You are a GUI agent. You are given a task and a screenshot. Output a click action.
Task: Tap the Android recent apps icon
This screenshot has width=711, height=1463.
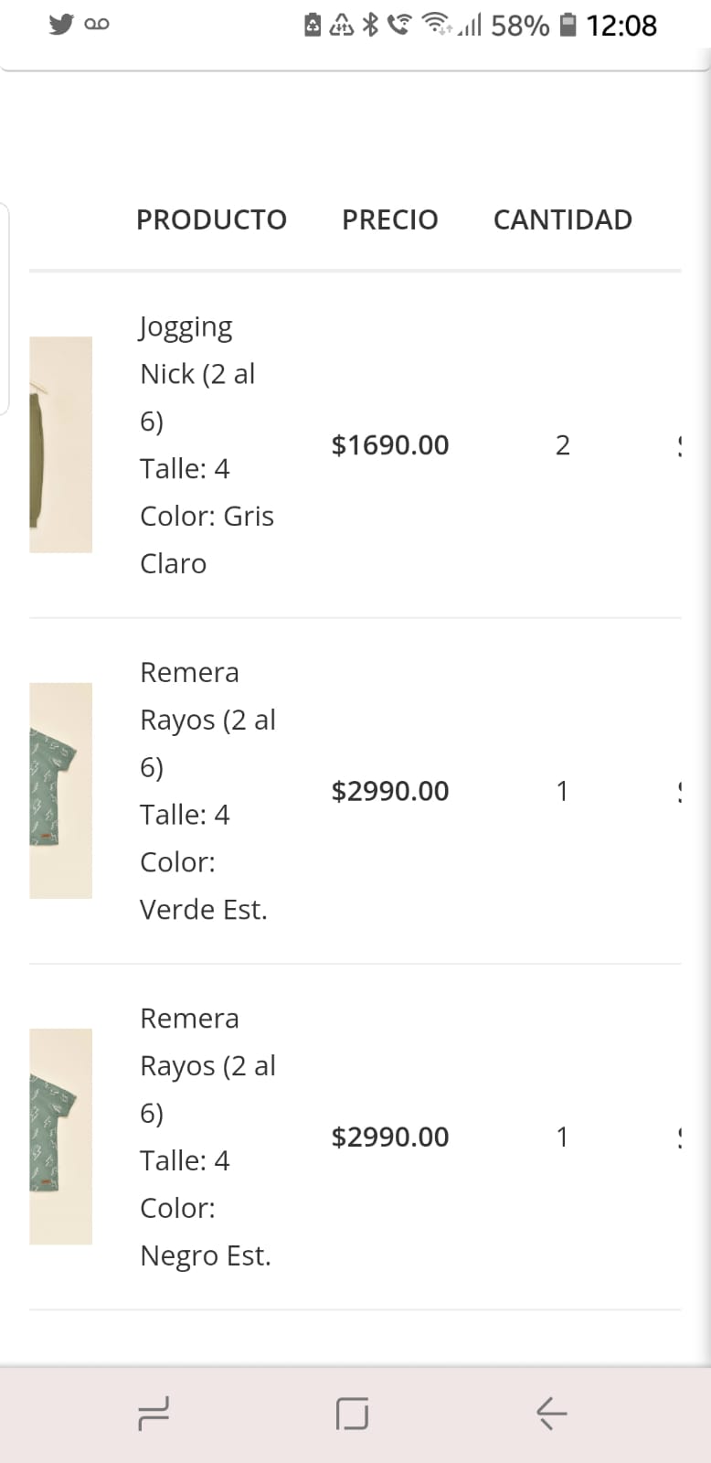pyautogui.click(x=154, y=1414)
